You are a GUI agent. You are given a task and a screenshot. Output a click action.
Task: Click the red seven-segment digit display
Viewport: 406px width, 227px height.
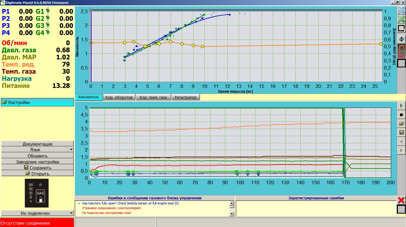pyautogui.click(x=401, y=51)
